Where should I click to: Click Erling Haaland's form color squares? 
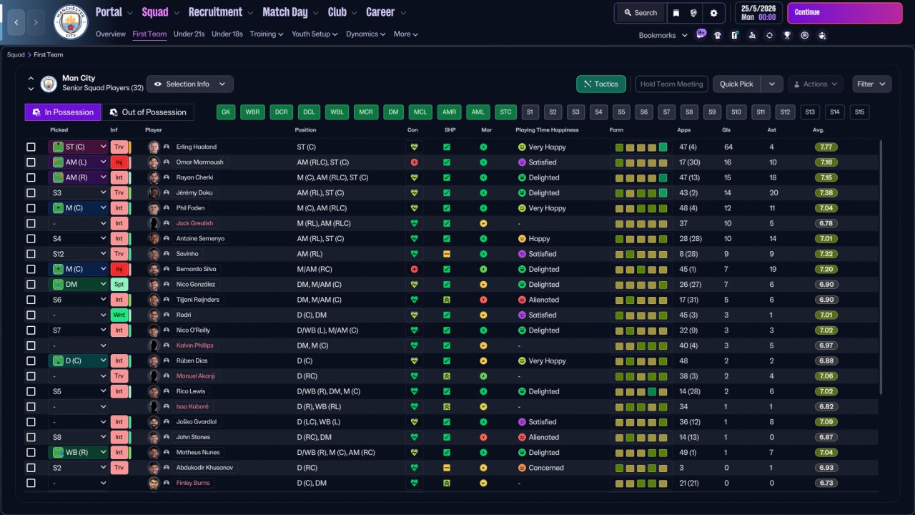pos(641,147)
